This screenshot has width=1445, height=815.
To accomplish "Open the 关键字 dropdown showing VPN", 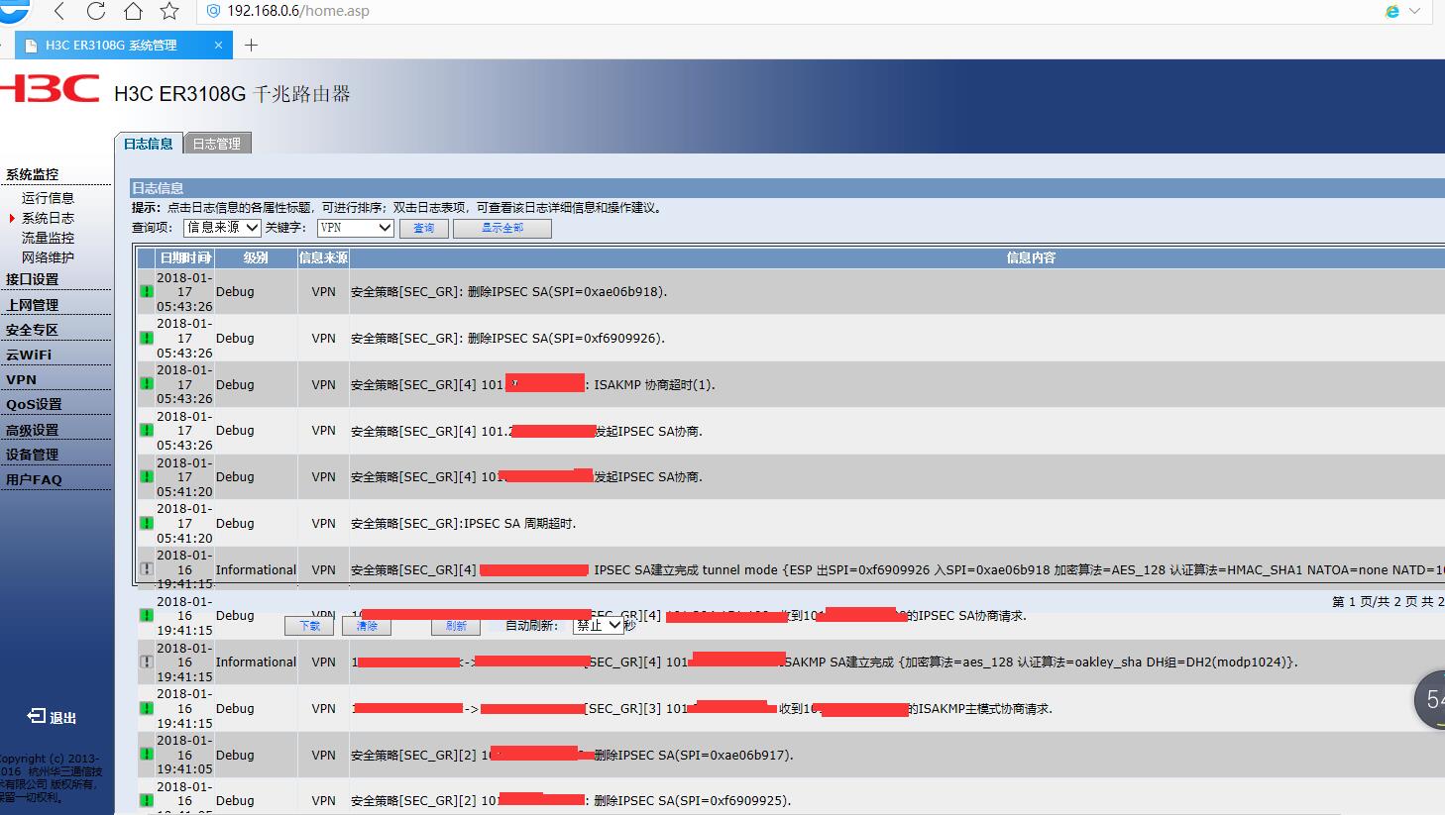I will tap(356, 228).
